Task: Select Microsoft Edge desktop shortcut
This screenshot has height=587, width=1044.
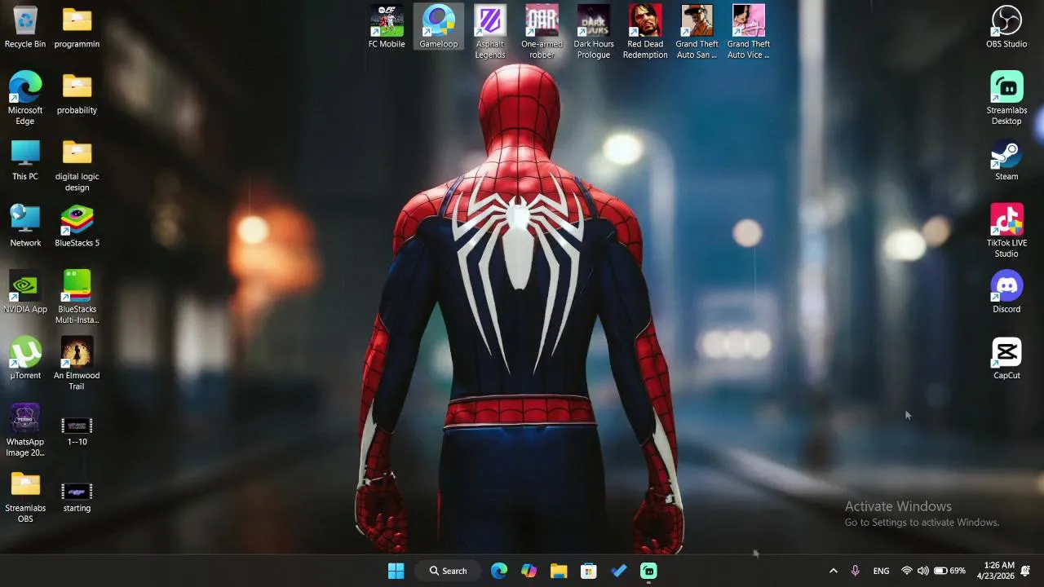Action: pyautogui.click(x=25, y=98)
